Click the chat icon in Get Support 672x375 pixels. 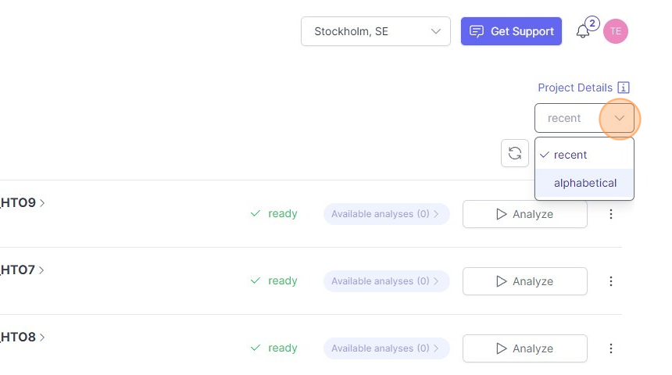tap(477, 31)
